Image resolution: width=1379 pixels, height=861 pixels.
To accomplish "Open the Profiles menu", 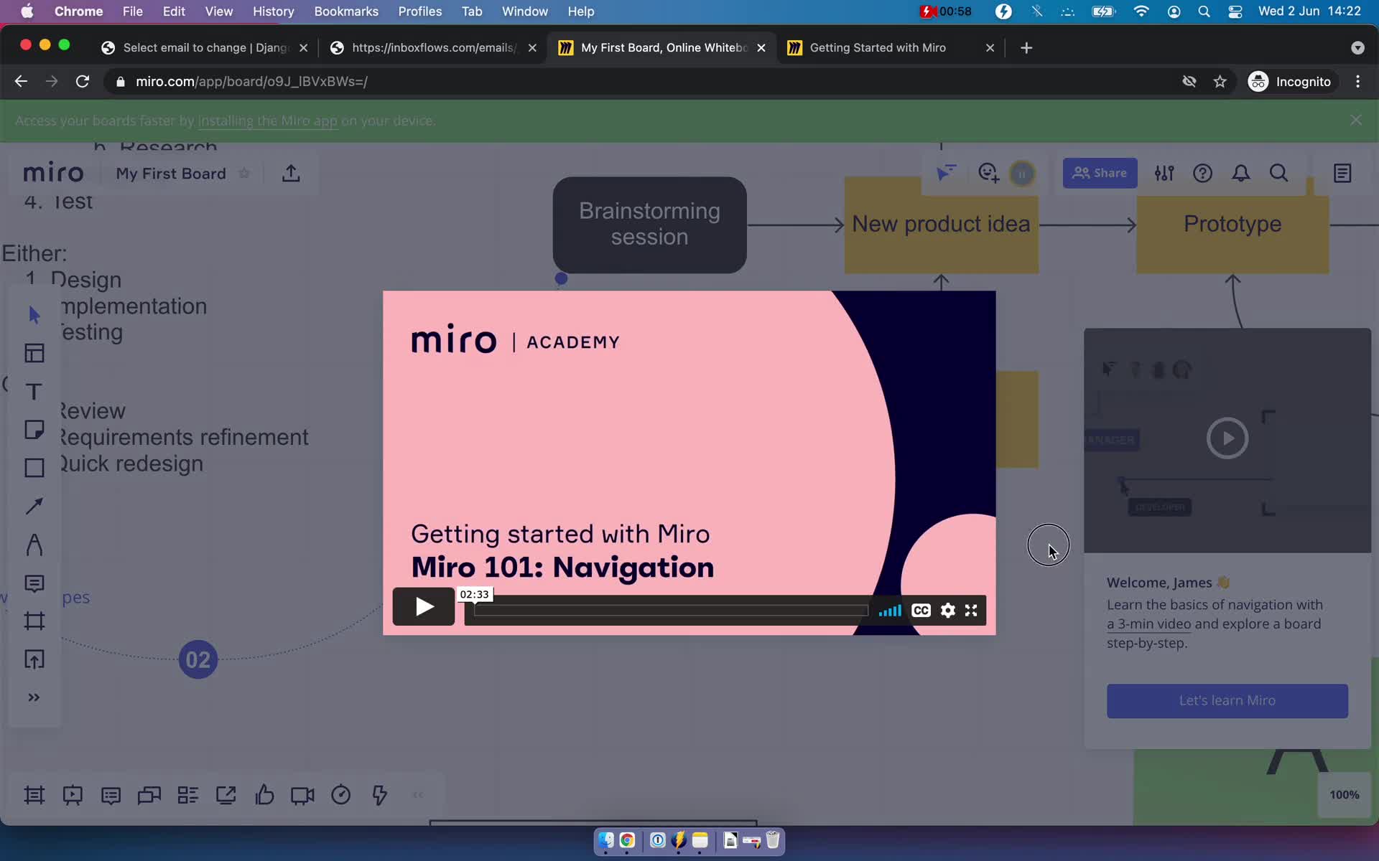I will [419, 11].
